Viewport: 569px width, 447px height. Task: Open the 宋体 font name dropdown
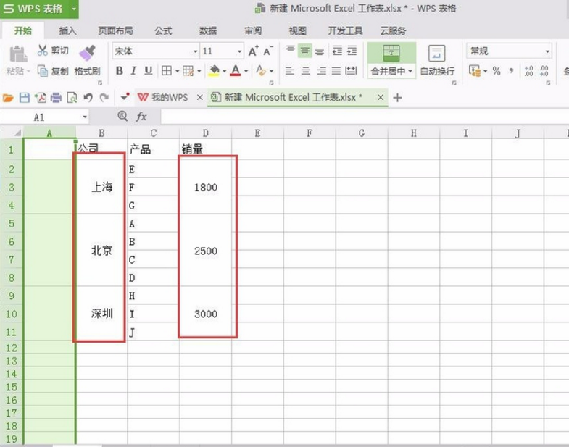[195, 51]
